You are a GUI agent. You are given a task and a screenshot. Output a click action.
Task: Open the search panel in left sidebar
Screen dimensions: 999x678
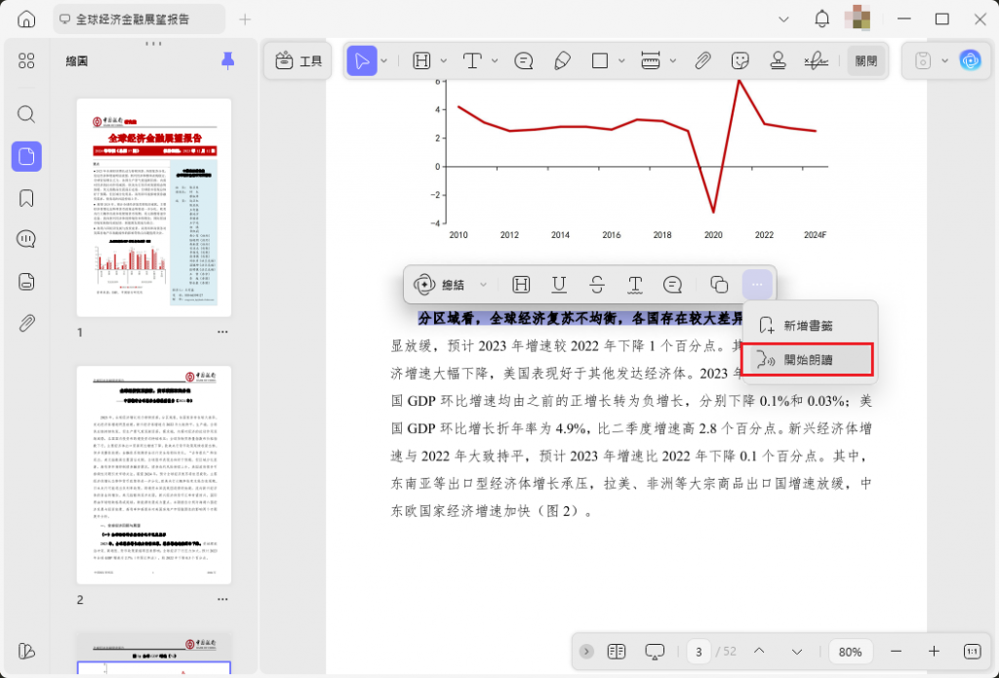25,114
